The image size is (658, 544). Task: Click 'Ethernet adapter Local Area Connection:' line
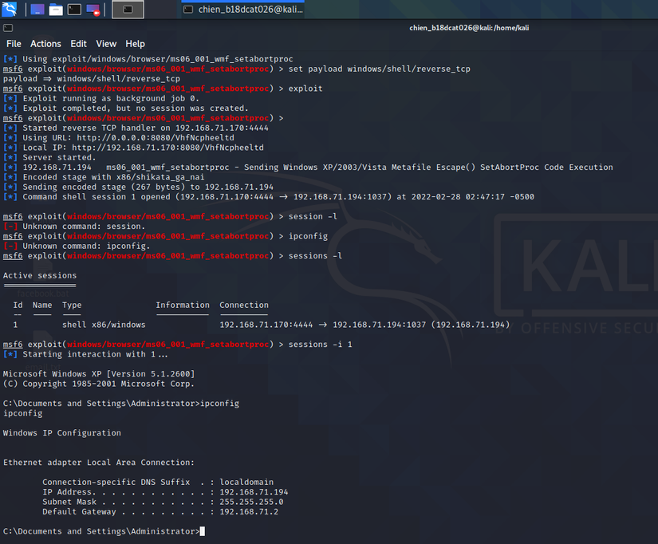pos(99,462)
